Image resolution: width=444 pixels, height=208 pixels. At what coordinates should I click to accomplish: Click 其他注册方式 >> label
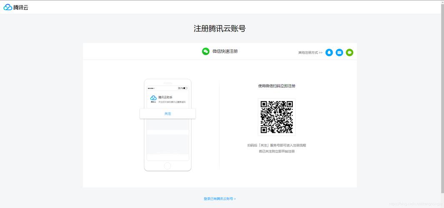310,52
